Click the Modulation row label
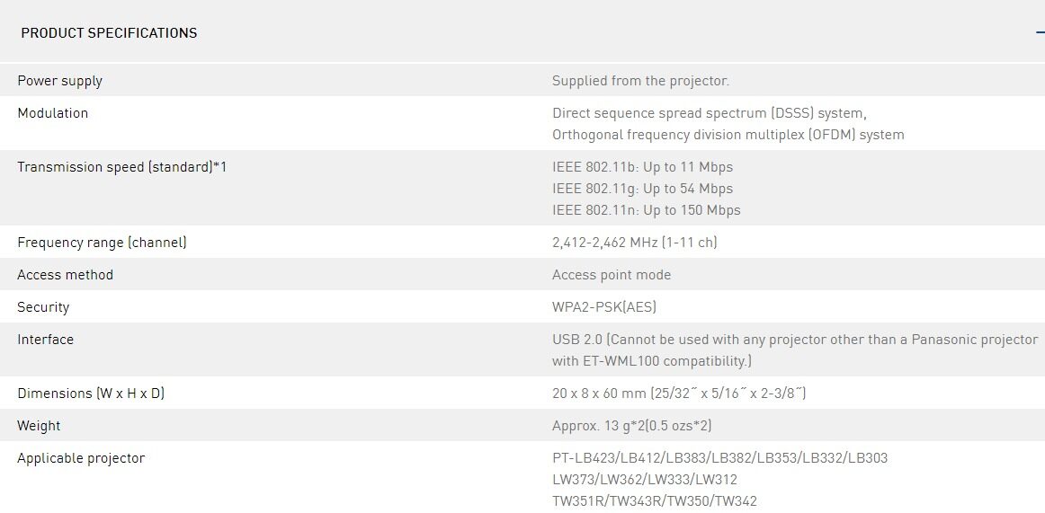The width and height of the screenshot is (1045, 513). 52,113
